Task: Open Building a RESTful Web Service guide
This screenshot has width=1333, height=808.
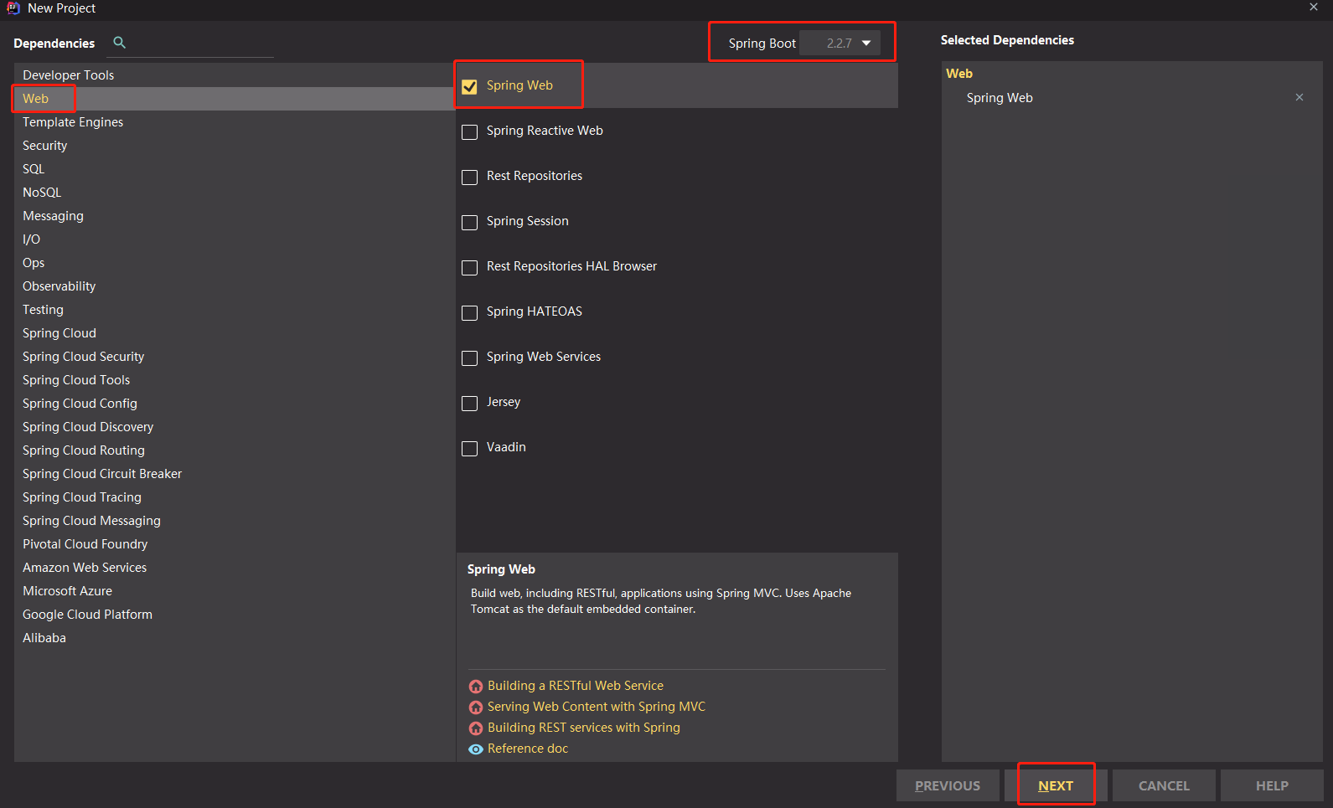Action: tap(576, 686)
